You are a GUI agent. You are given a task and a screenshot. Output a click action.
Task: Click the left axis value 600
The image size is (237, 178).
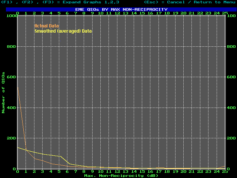click(11, 77)
